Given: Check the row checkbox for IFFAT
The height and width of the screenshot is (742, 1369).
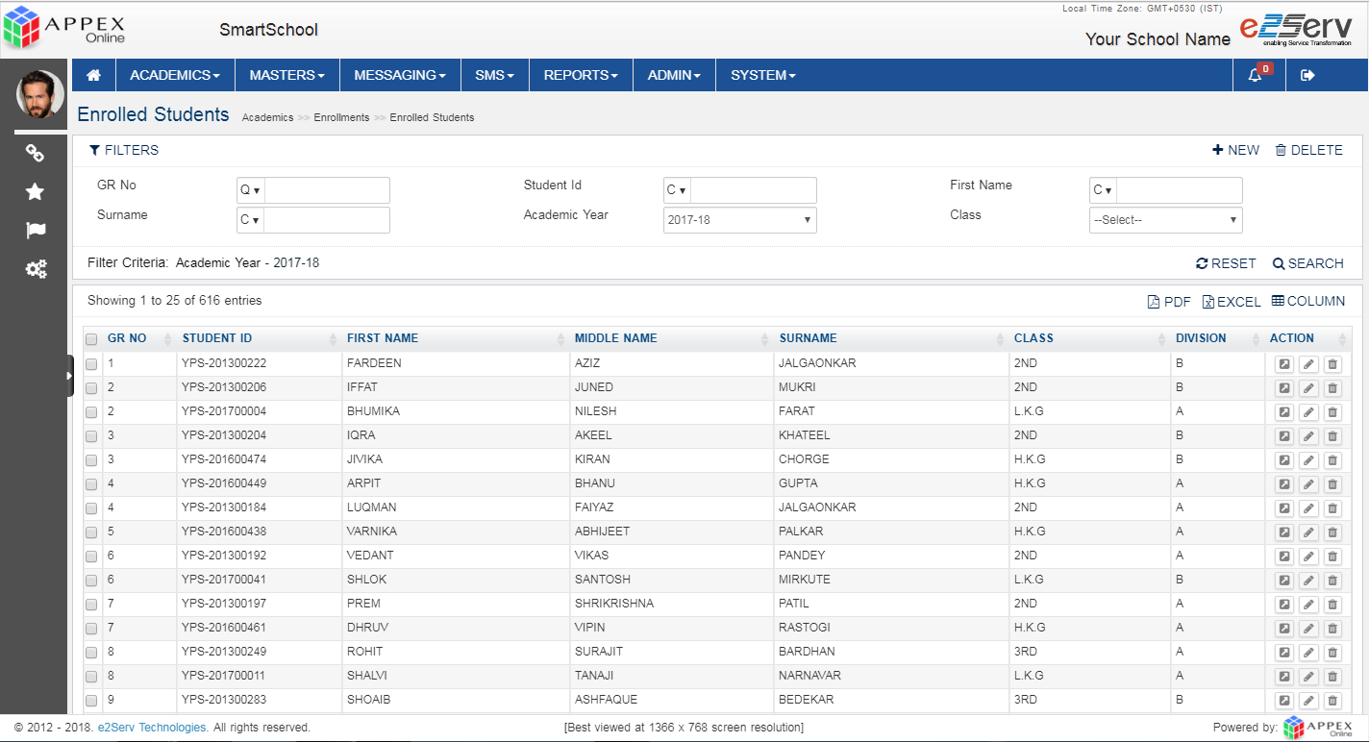Looking at the screenshot, I should tap(91, 388).
